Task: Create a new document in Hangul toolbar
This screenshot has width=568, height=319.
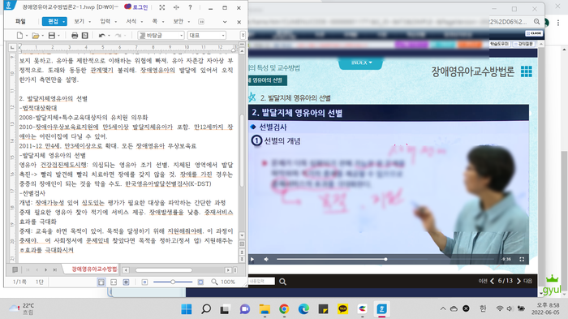Action: (20, 35)
